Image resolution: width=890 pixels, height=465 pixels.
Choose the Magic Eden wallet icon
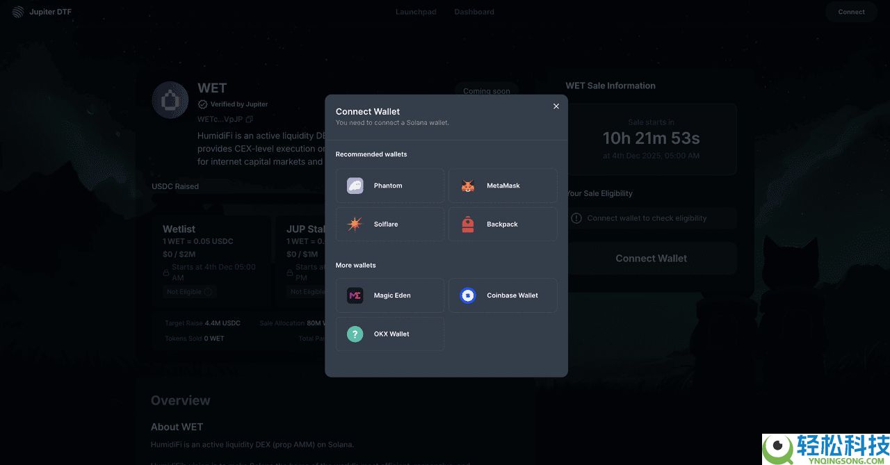[x=355, y=295]
